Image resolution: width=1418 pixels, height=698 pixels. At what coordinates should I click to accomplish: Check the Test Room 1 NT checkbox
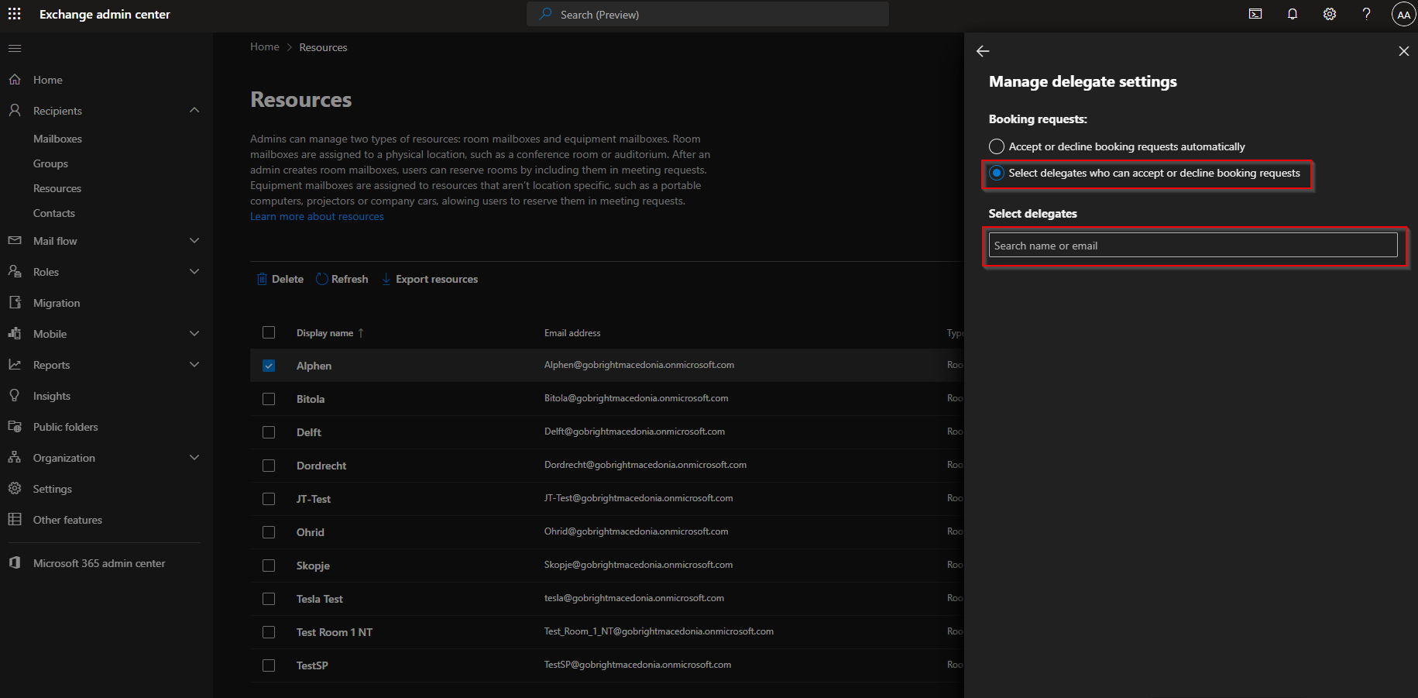coord(269,632)
